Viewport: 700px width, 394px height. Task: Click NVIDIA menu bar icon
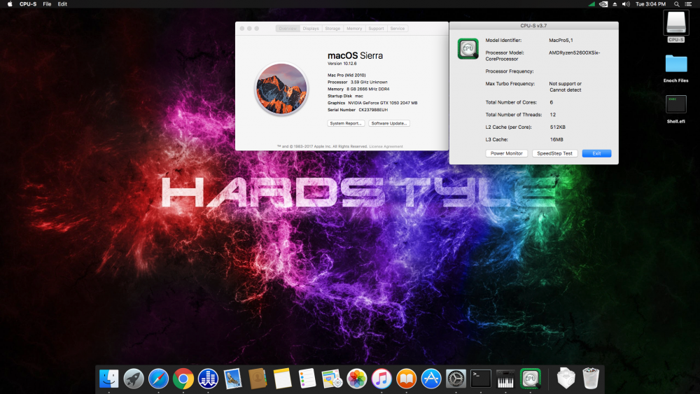pos(603,4)
